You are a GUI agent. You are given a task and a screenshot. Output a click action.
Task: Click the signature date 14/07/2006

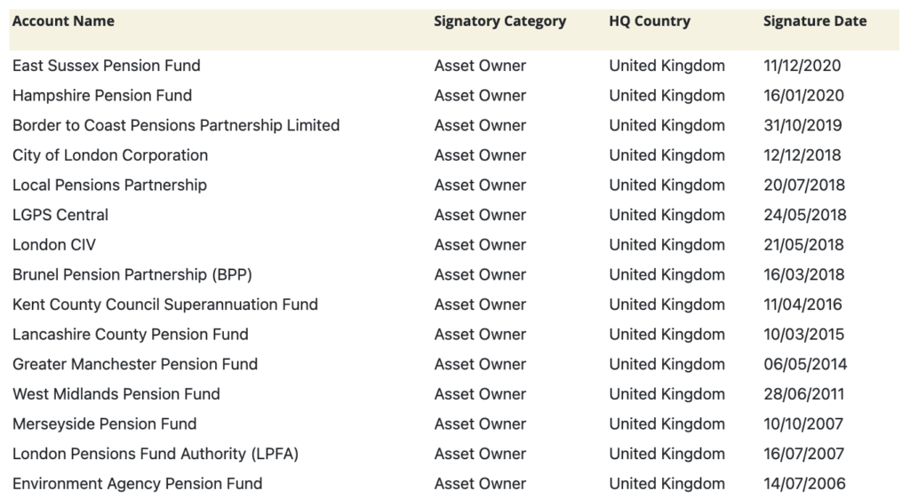[x=804, y=484]
